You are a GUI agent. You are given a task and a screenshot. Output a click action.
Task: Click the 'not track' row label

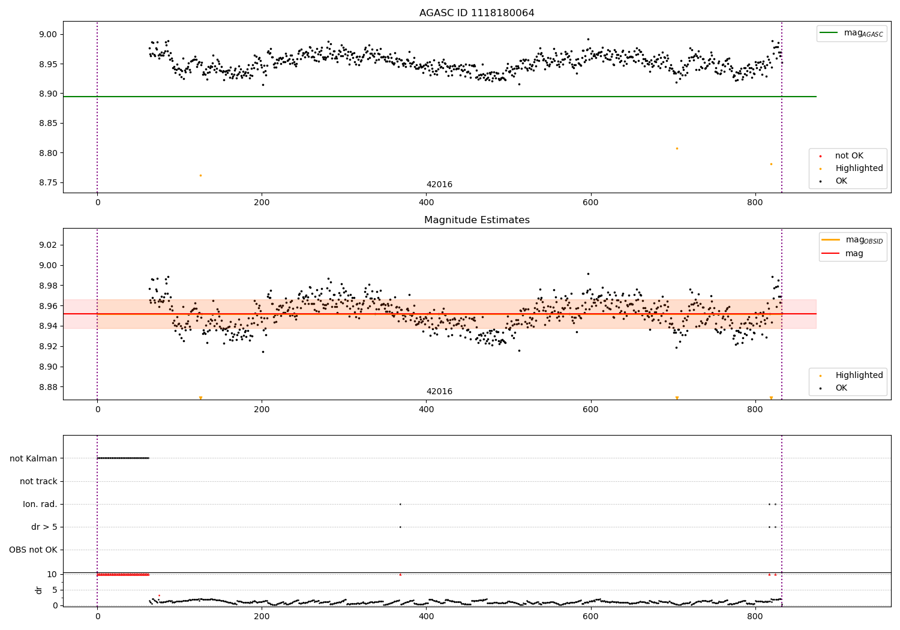[38, 481]
